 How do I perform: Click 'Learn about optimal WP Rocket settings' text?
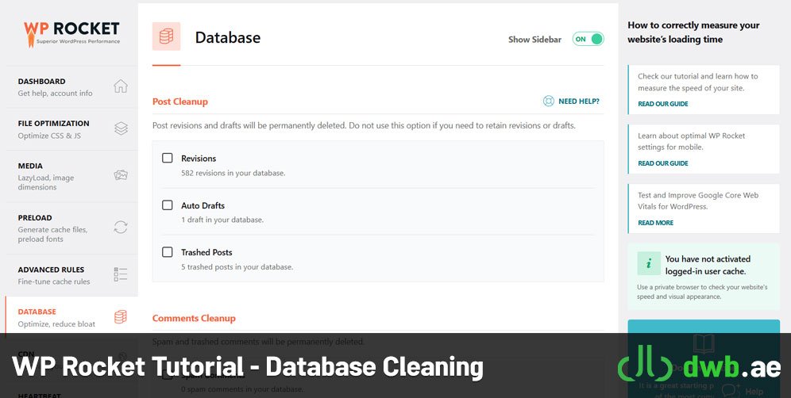pyautogui.click(x=691, y=141)
